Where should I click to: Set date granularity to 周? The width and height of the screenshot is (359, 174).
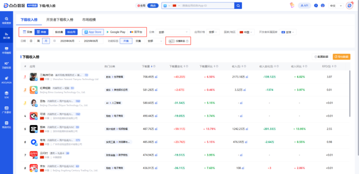[x=39, y=41]
